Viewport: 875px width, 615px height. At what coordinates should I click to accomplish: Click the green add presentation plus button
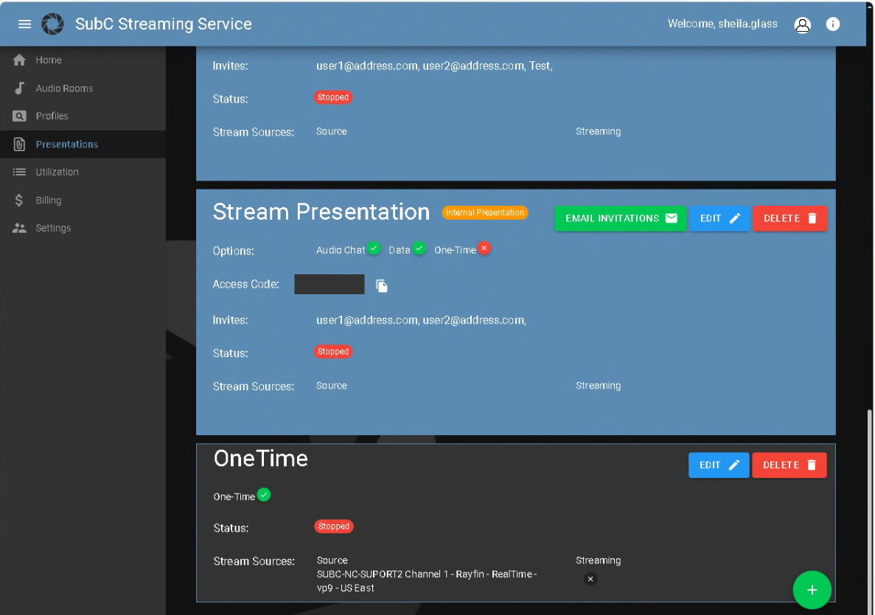[812, 590]
